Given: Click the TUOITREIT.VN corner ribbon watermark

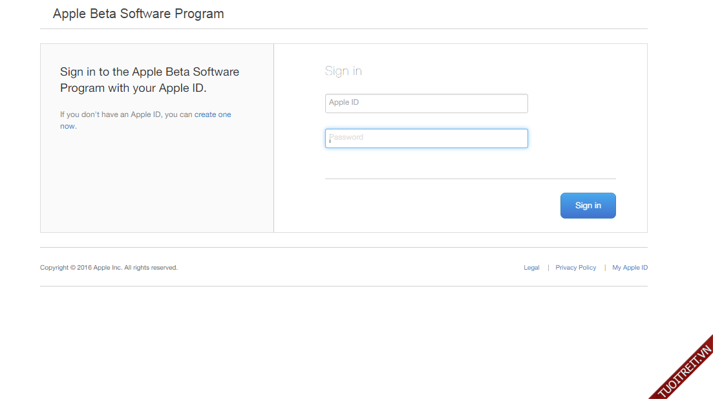Looking at the screenshot, I should [x=685, y=371].
